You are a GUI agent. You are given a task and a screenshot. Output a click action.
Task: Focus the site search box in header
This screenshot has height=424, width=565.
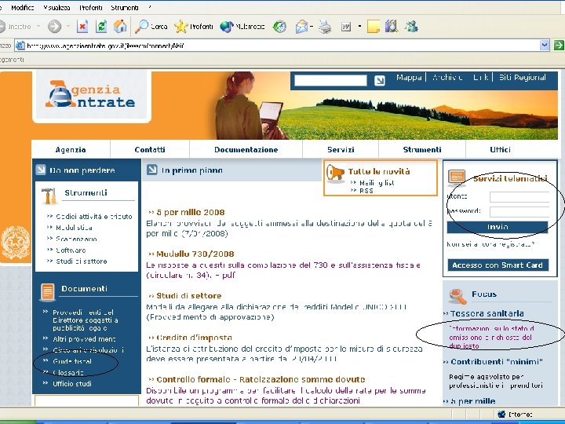tap(330, 80)
